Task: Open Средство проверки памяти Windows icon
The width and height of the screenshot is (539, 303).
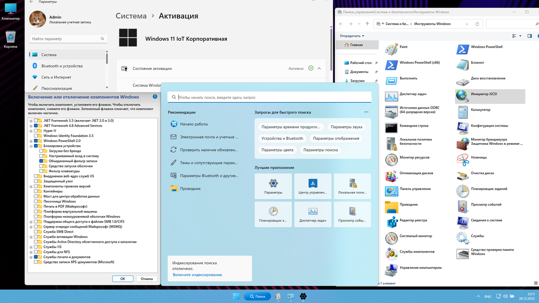Action: coord(463,254)
